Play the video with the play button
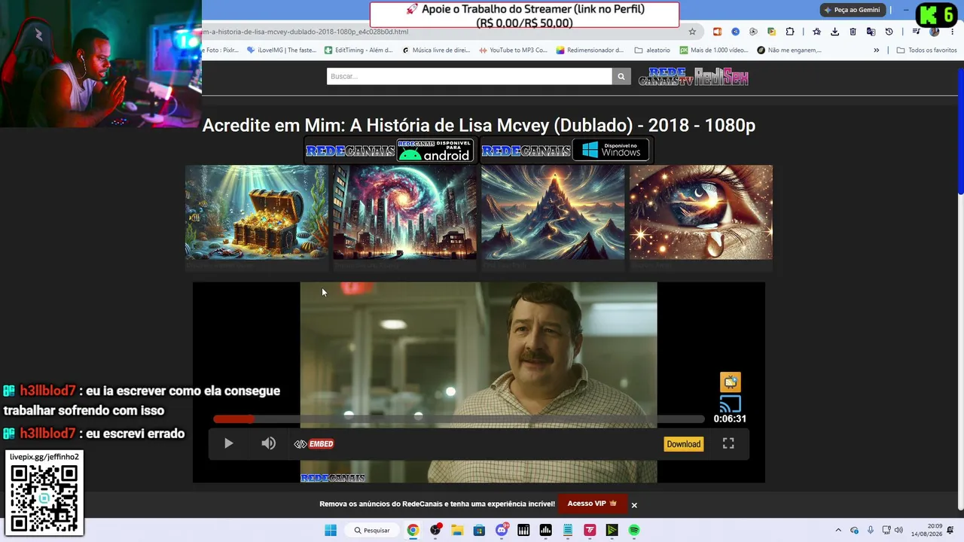 point(228,443)
